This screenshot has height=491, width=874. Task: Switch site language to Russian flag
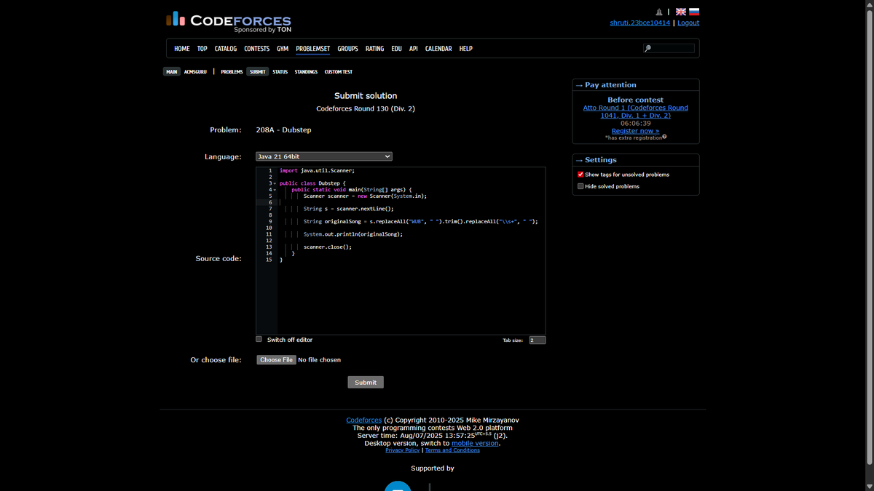(694, 12)
